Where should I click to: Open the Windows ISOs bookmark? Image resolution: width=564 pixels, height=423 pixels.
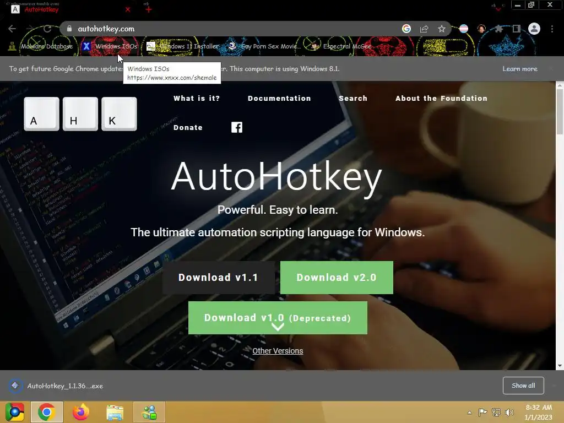coord(110,46)
